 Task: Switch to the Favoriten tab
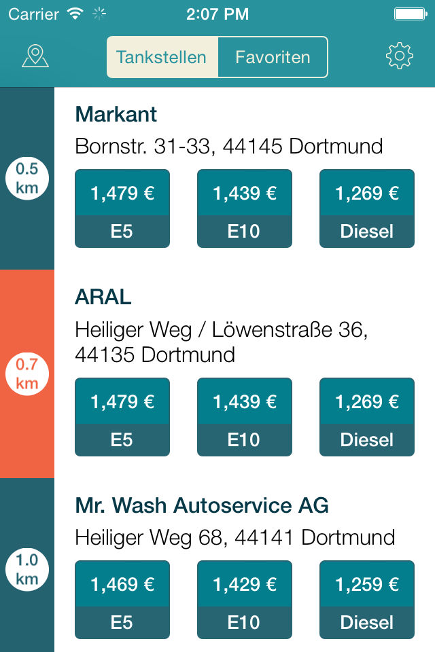point(273,57)
